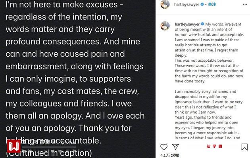
Task: Click the apology statement image
Action: pos(78,79)
